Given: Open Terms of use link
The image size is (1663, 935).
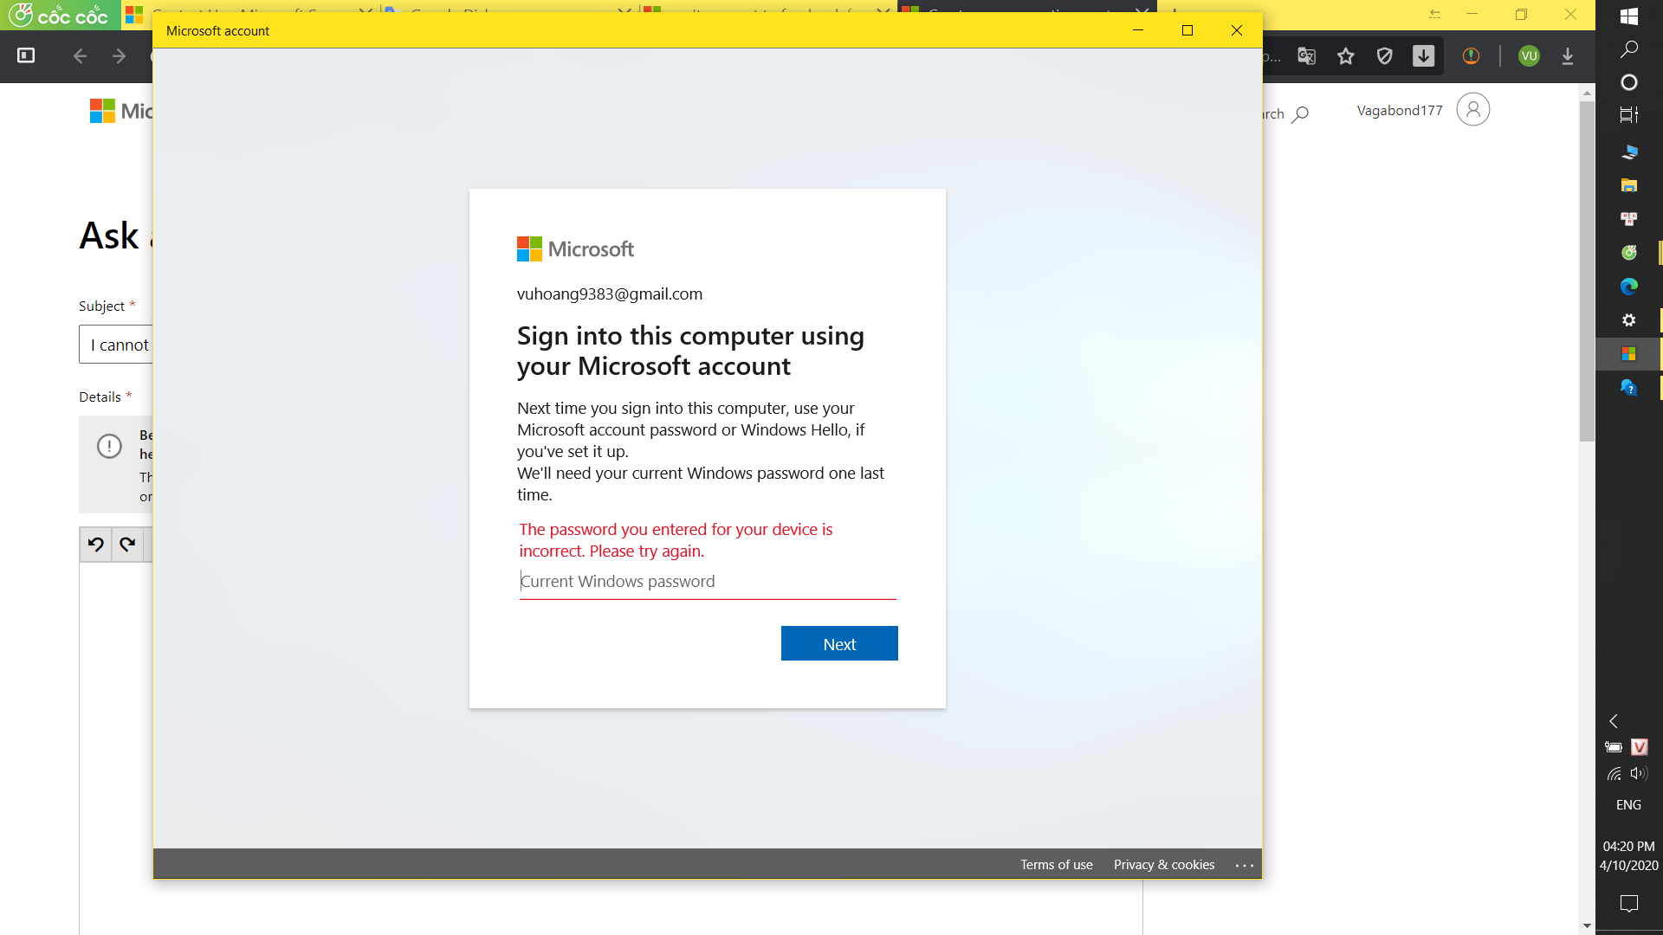Looking at the screenshot, I should [1056, 865].
